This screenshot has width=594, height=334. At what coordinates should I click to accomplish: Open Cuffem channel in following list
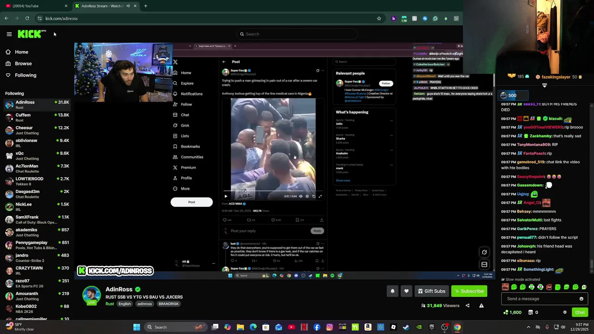point(37,117)
